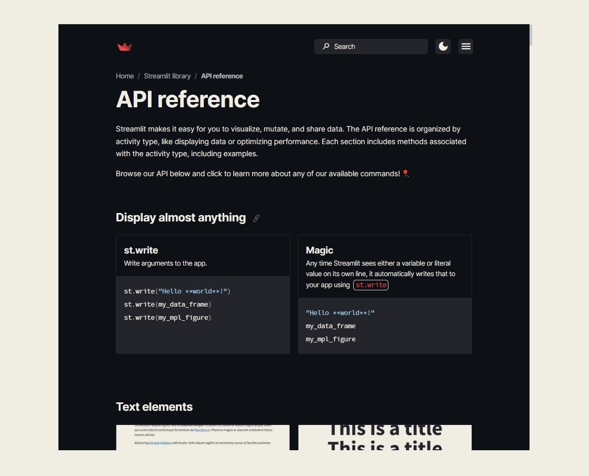Image resolution: width=589 pixels, height=476 pixels.
Task: Click the Streamlit crown logo
Action: (124, 47)
